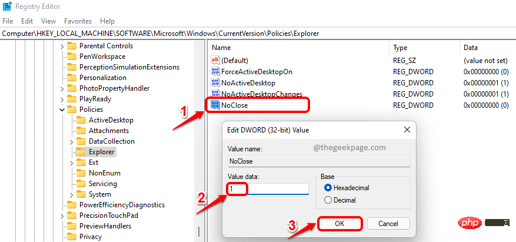Viewport: 516px width, 242px height.
Task: Select the NoActiveDesktopChanges value name
Action: pos(262,94)
